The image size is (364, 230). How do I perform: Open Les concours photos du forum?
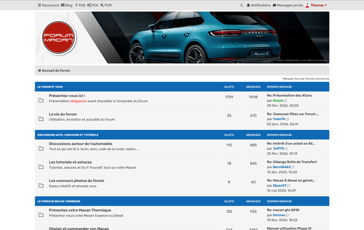click(x=76, y=181)
